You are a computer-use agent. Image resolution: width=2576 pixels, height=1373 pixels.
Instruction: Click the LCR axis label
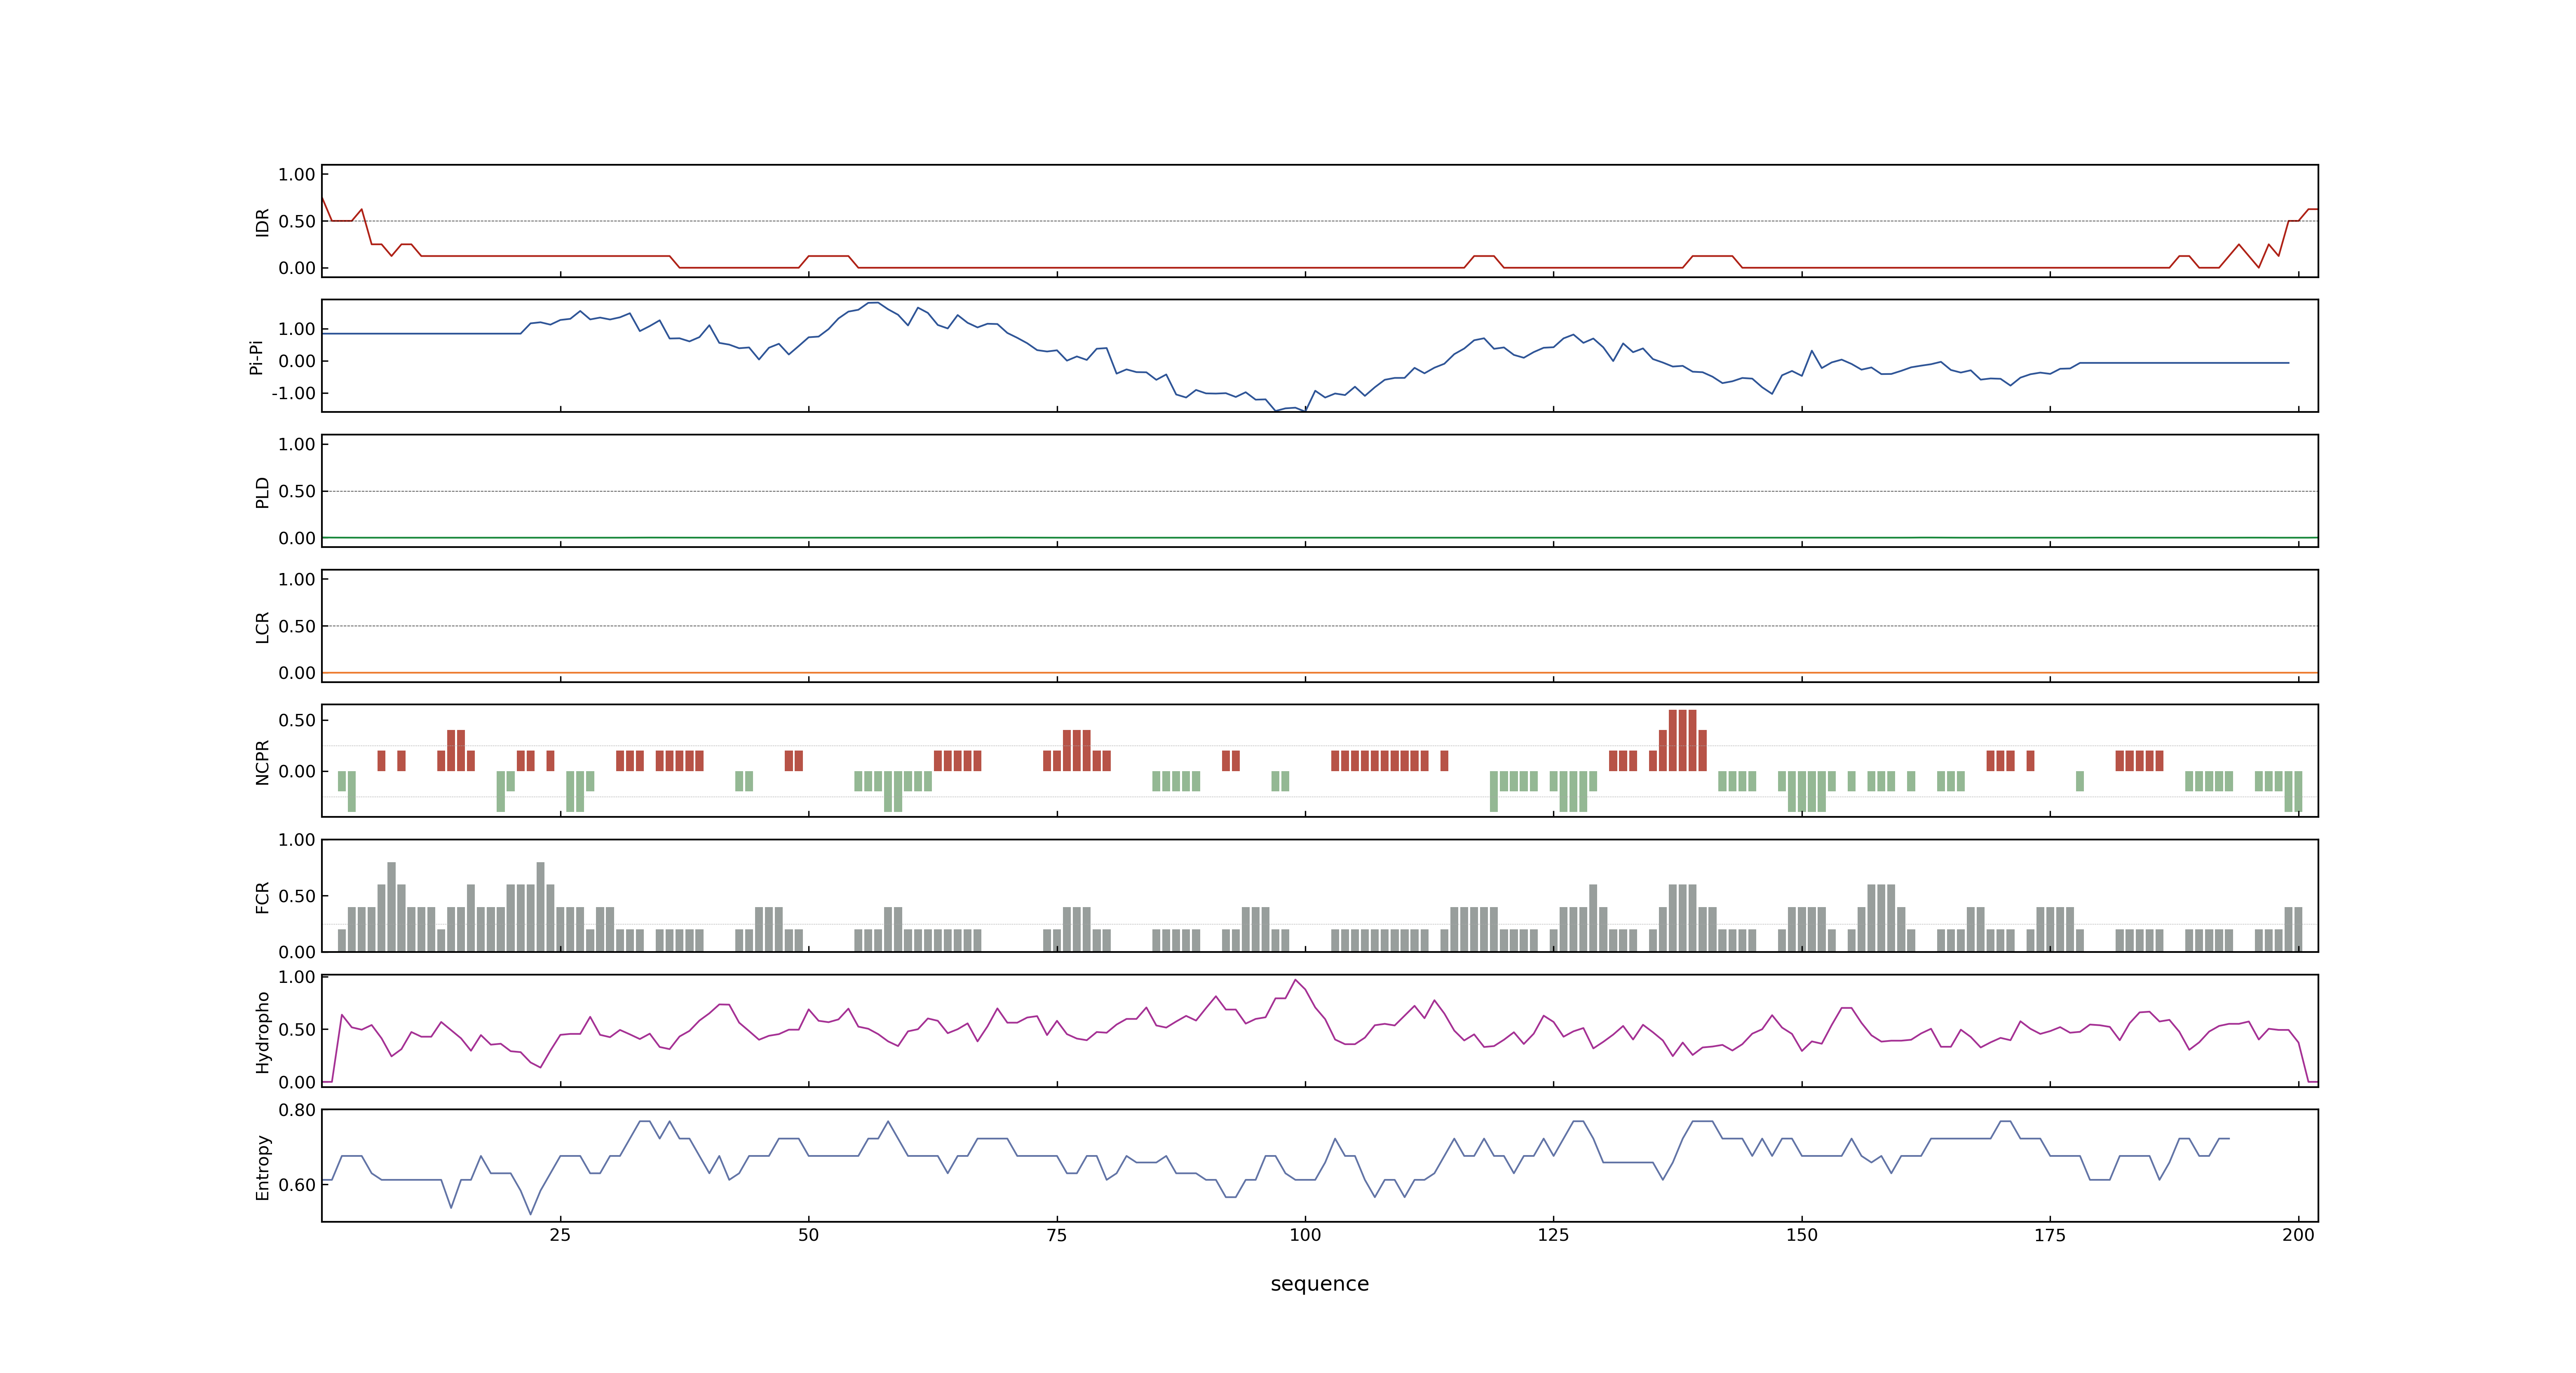pyautogui.click(x=262, y=627)
